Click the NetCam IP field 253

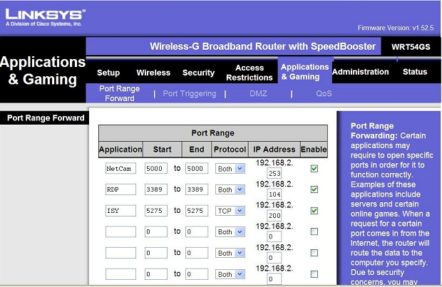pos(274,173)
